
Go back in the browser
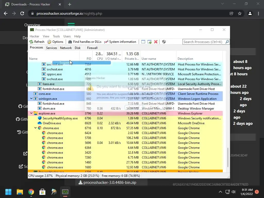point(6,13)
